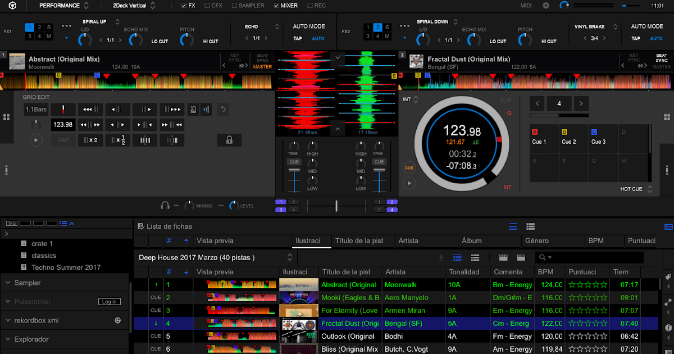Viewport: 674px width, 354px height.
Task: Open the deck 2 pad grid icon
Action: coord(667,117)
